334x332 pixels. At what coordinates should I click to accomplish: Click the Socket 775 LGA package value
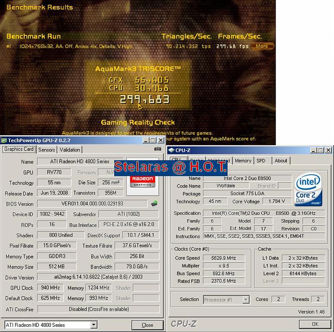[247, 193]
